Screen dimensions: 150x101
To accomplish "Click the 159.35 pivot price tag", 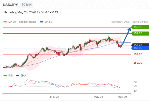I will click(140, 48).
